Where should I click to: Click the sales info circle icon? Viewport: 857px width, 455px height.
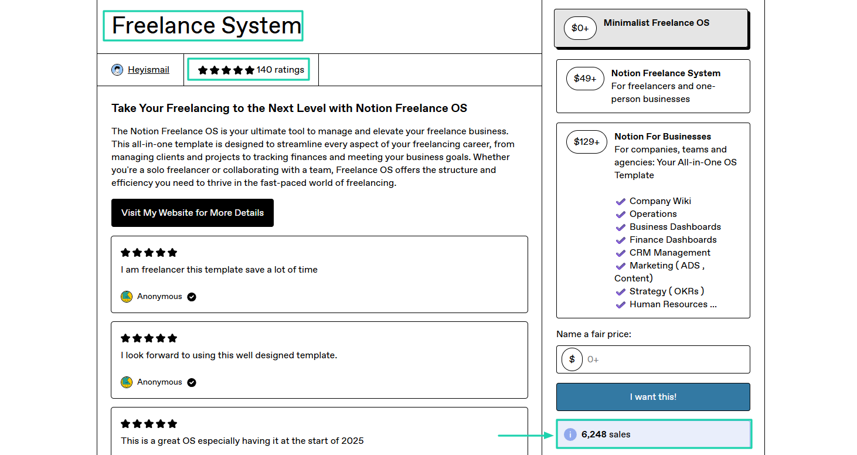click(570, 434)
